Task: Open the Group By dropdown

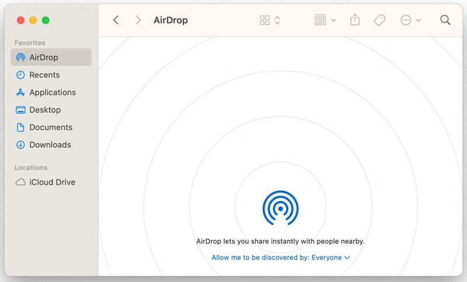Action: (x=325, y=20)
